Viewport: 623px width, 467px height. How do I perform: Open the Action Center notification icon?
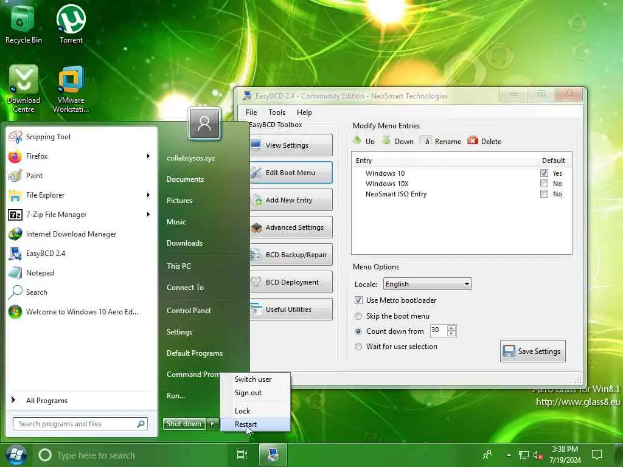(597, 455)
